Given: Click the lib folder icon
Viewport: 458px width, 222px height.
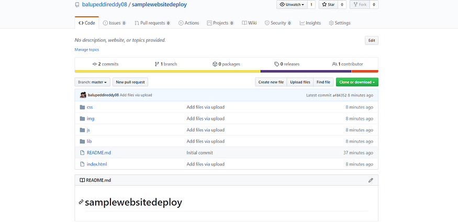Looking at the screenshot, I should pos(82,141).
